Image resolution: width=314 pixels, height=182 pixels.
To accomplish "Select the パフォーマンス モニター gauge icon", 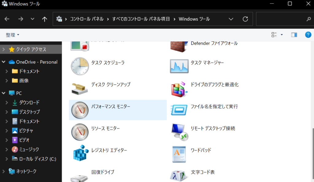I will (x=80, y=110).
